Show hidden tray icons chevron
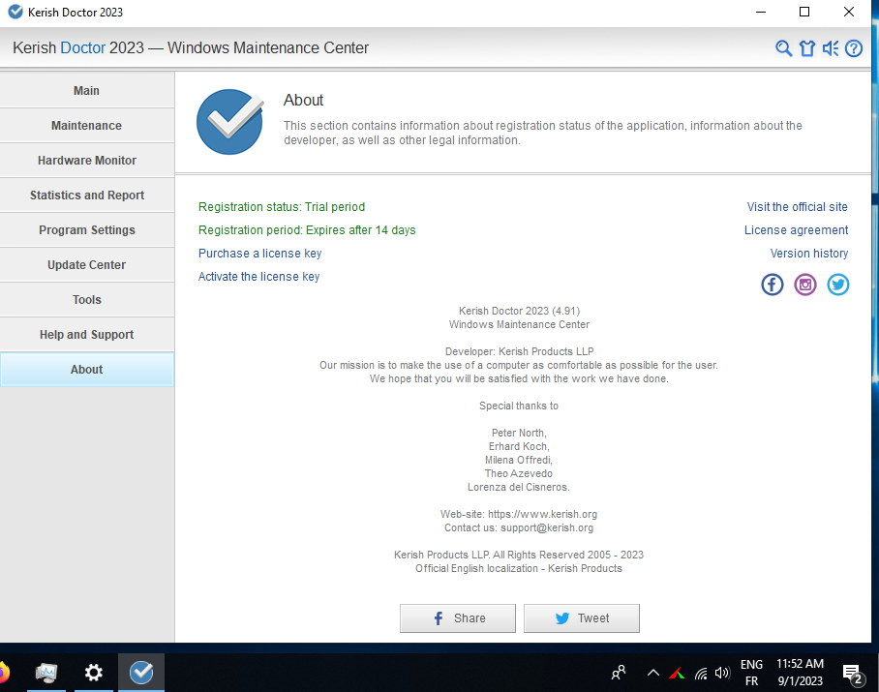 point(653,673)
